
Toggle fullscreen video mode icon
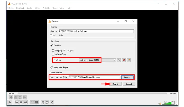(x=32, y=102)
